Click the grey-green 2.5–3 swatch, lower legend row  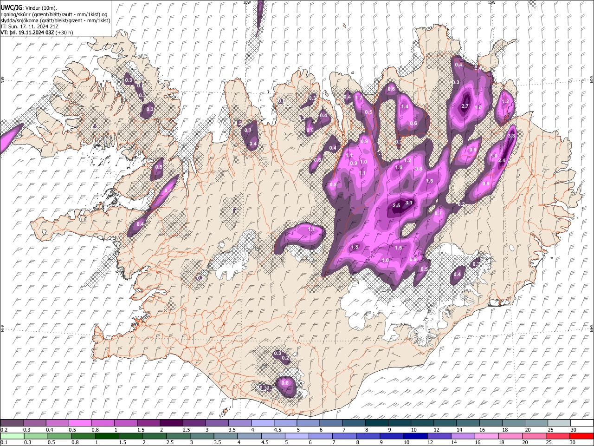[x=178, y=436]
